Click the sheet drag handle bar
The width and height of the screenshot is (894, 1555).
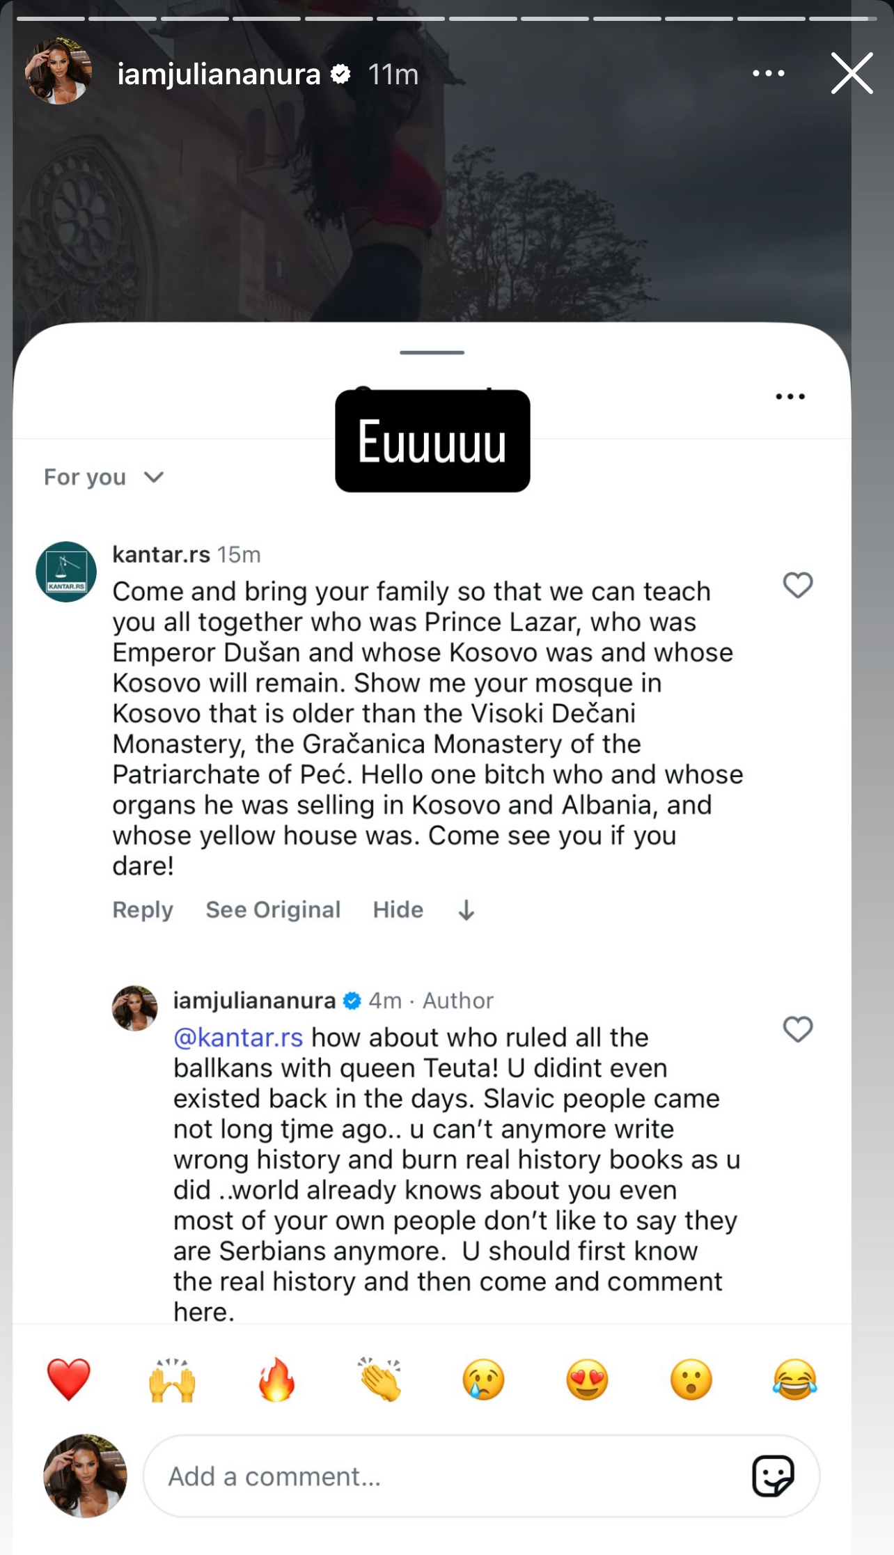point(432,352)
